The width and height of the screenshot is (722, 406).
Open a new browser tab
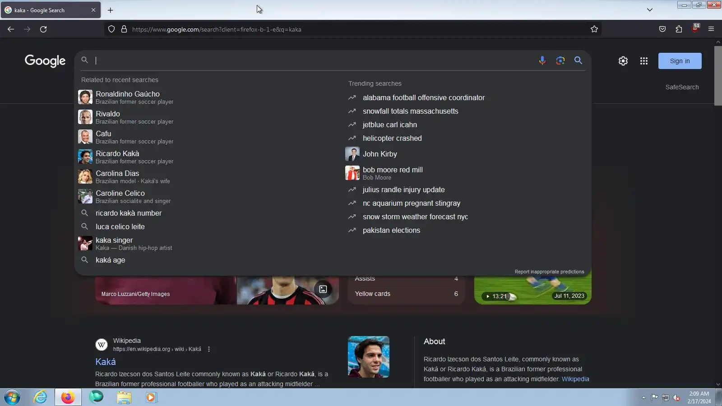click(x=111, y=10)
